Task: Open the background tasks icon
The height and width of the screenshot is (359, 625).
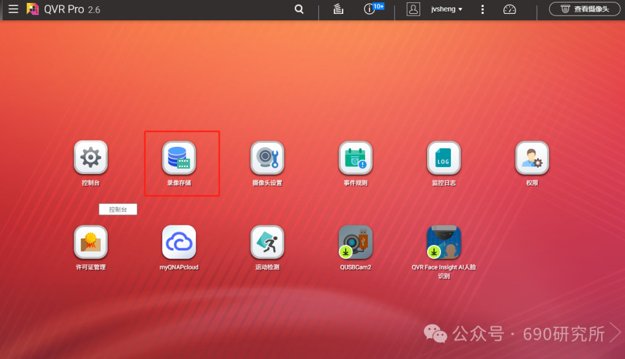Action: 338,9
